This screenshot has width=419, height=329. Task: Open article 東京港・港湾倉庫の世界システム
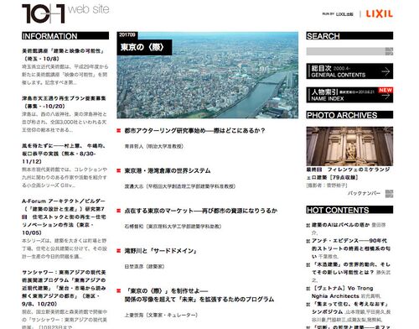click(x=168, y=170)
